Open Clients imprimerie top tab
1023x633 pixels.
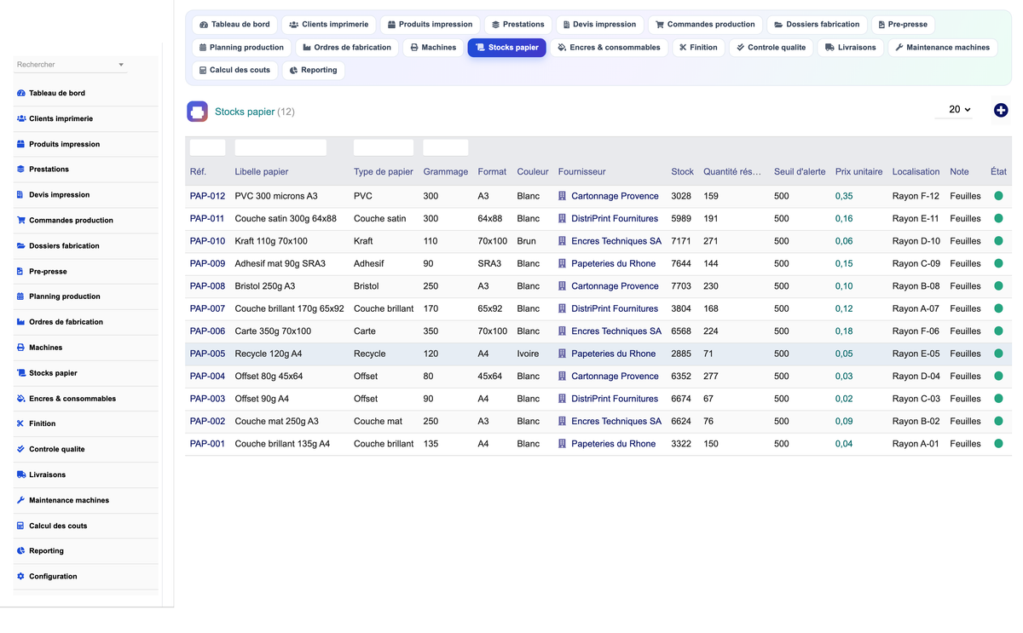(x=329, y=25)
